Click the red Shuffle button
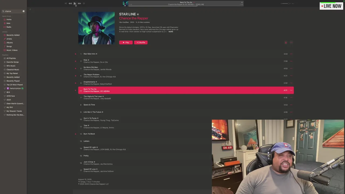 [141, 42]
